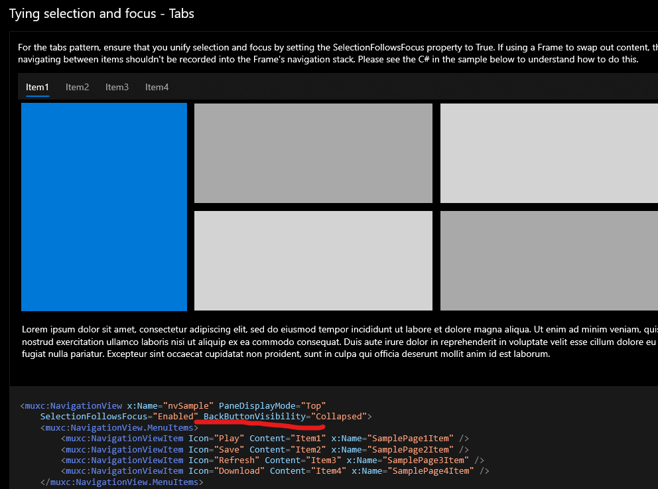The width and height of the screenshot is (658, 489).
Task: Click the top-right light gray tile
Action: 551,153
